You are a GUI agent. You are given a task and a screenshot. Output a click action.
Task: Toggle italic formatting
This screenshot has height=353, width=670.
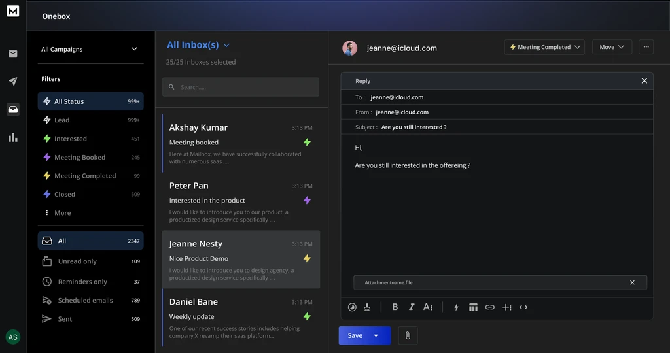coord(411,307)
